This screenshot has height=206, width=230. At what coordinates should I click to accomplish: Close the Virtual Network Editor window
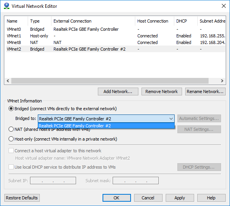(224, 6)
